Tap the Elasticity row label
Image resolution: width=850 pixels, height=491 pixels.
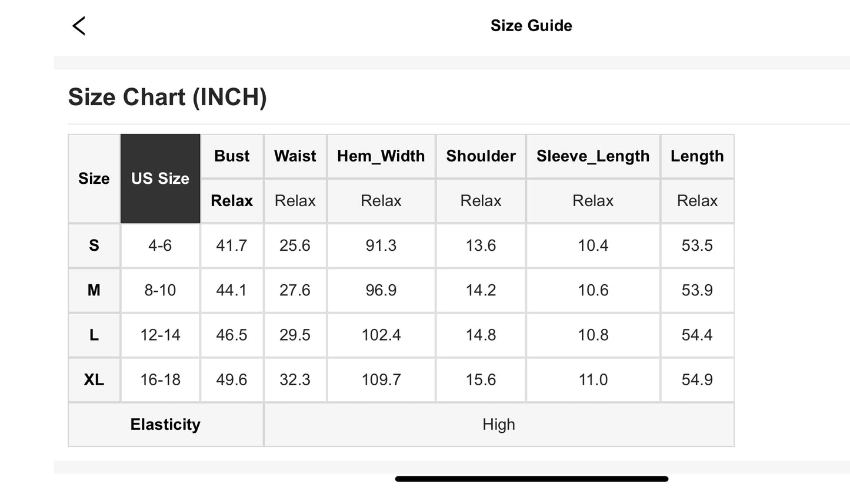click(x=165, y=425)
